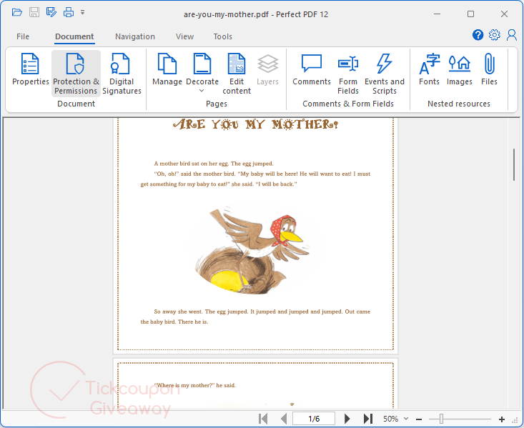Maximize the Perfect PDF window

tap(470, 14)
